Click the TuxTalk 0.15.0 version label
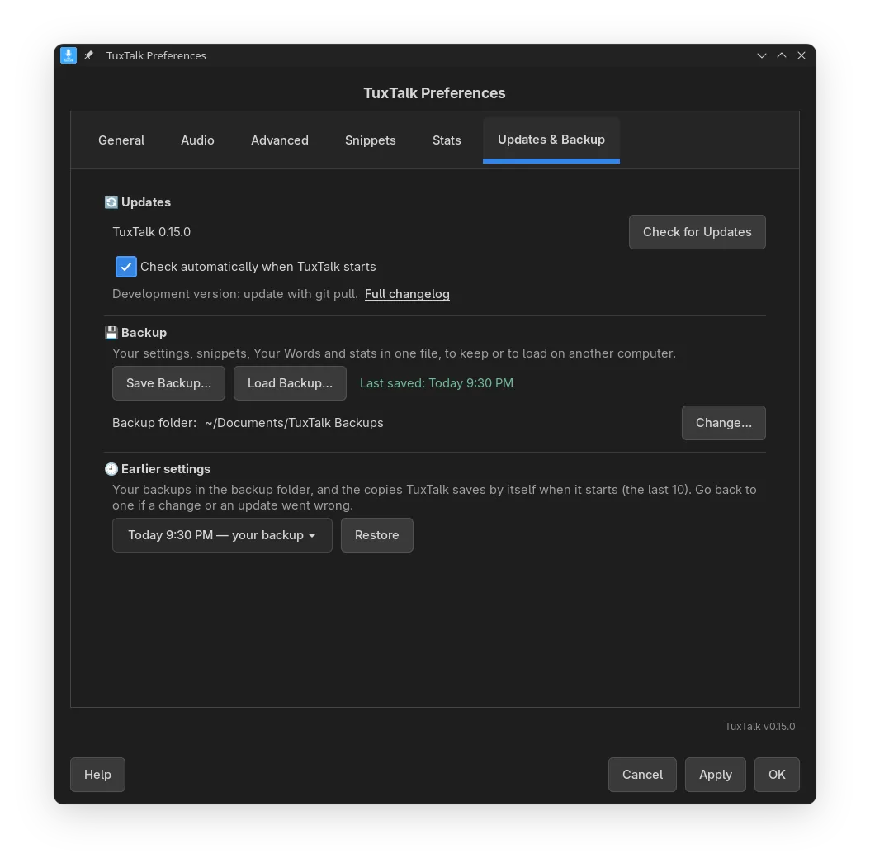870x868 pixels. coord(152,232)
